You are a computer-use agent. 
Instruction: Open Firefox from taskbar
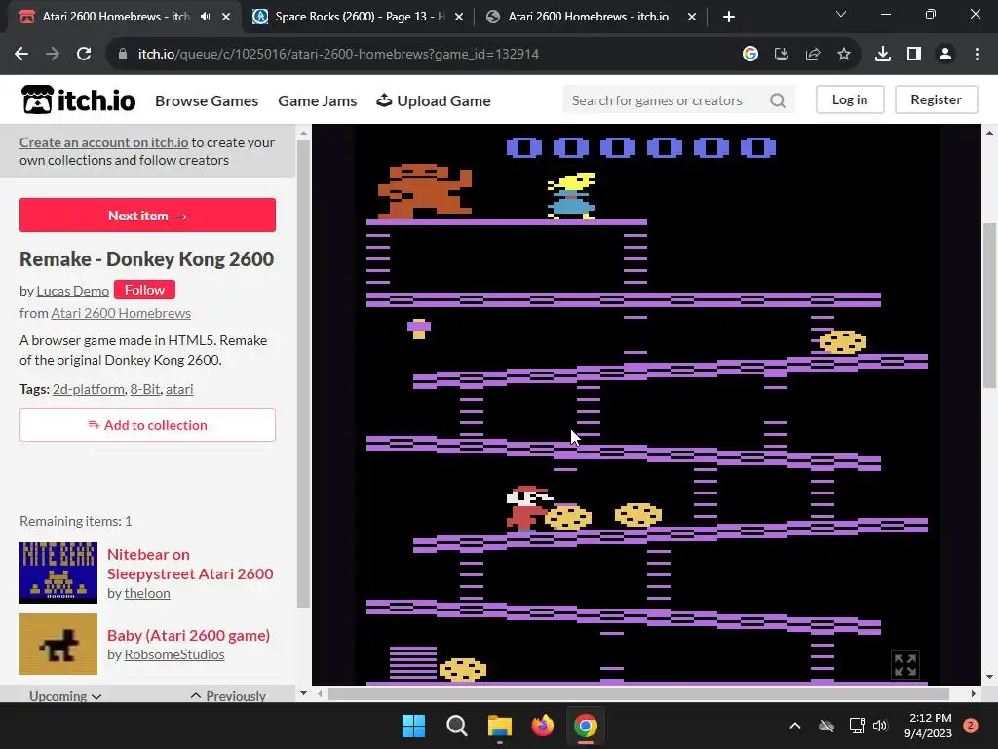pyautogui.click(x=542, y=726)
